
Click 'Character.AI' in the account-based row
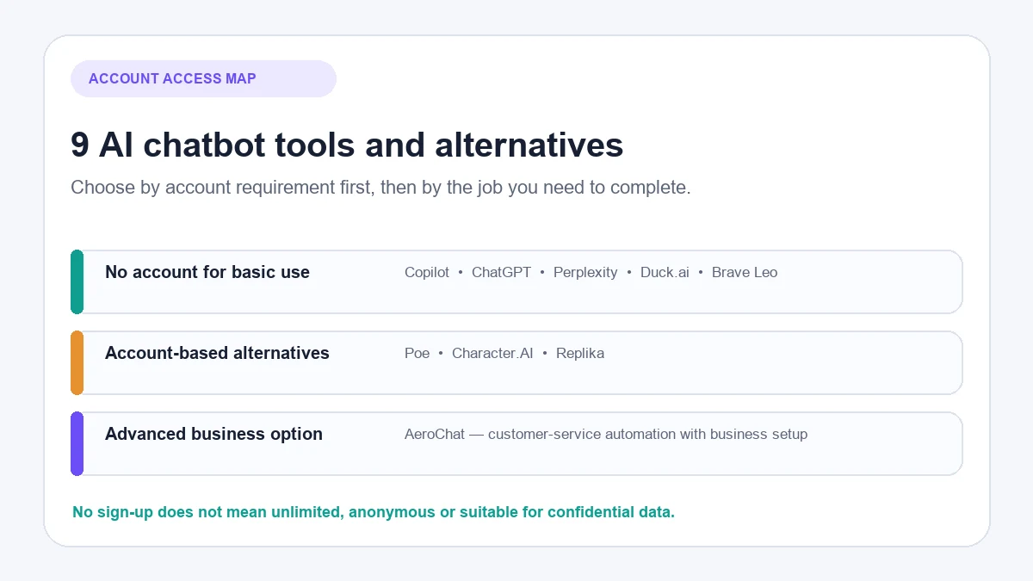(492, 353)
